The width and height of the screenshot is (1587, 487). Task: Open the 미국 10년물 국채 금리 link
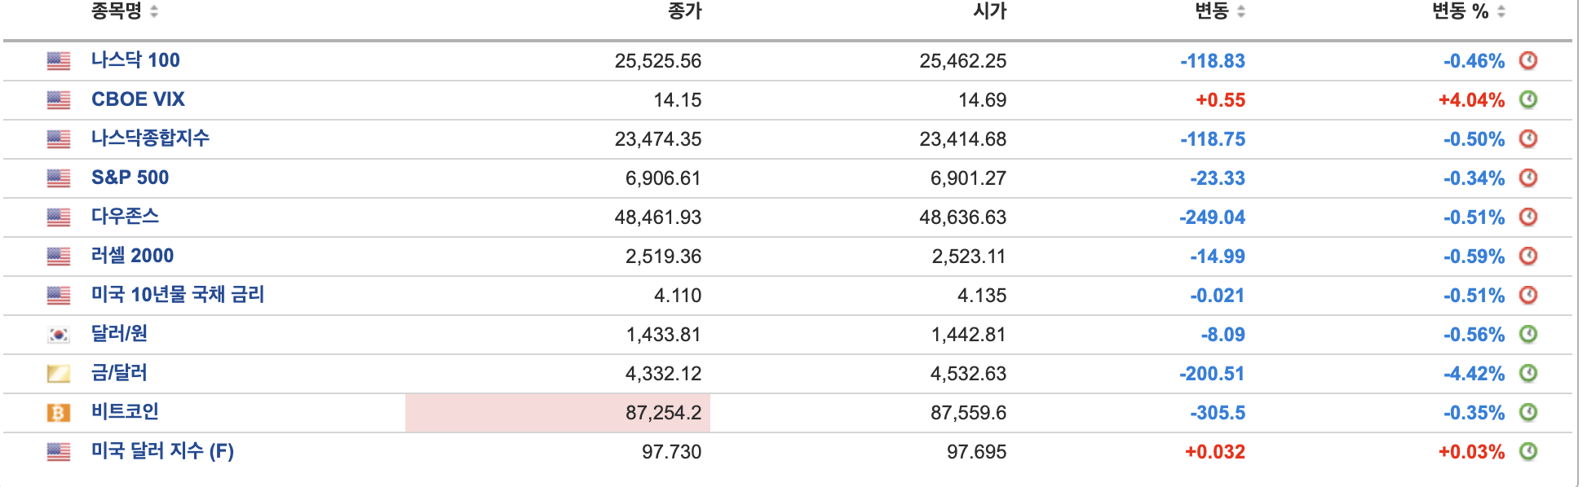tap(178, 295)
